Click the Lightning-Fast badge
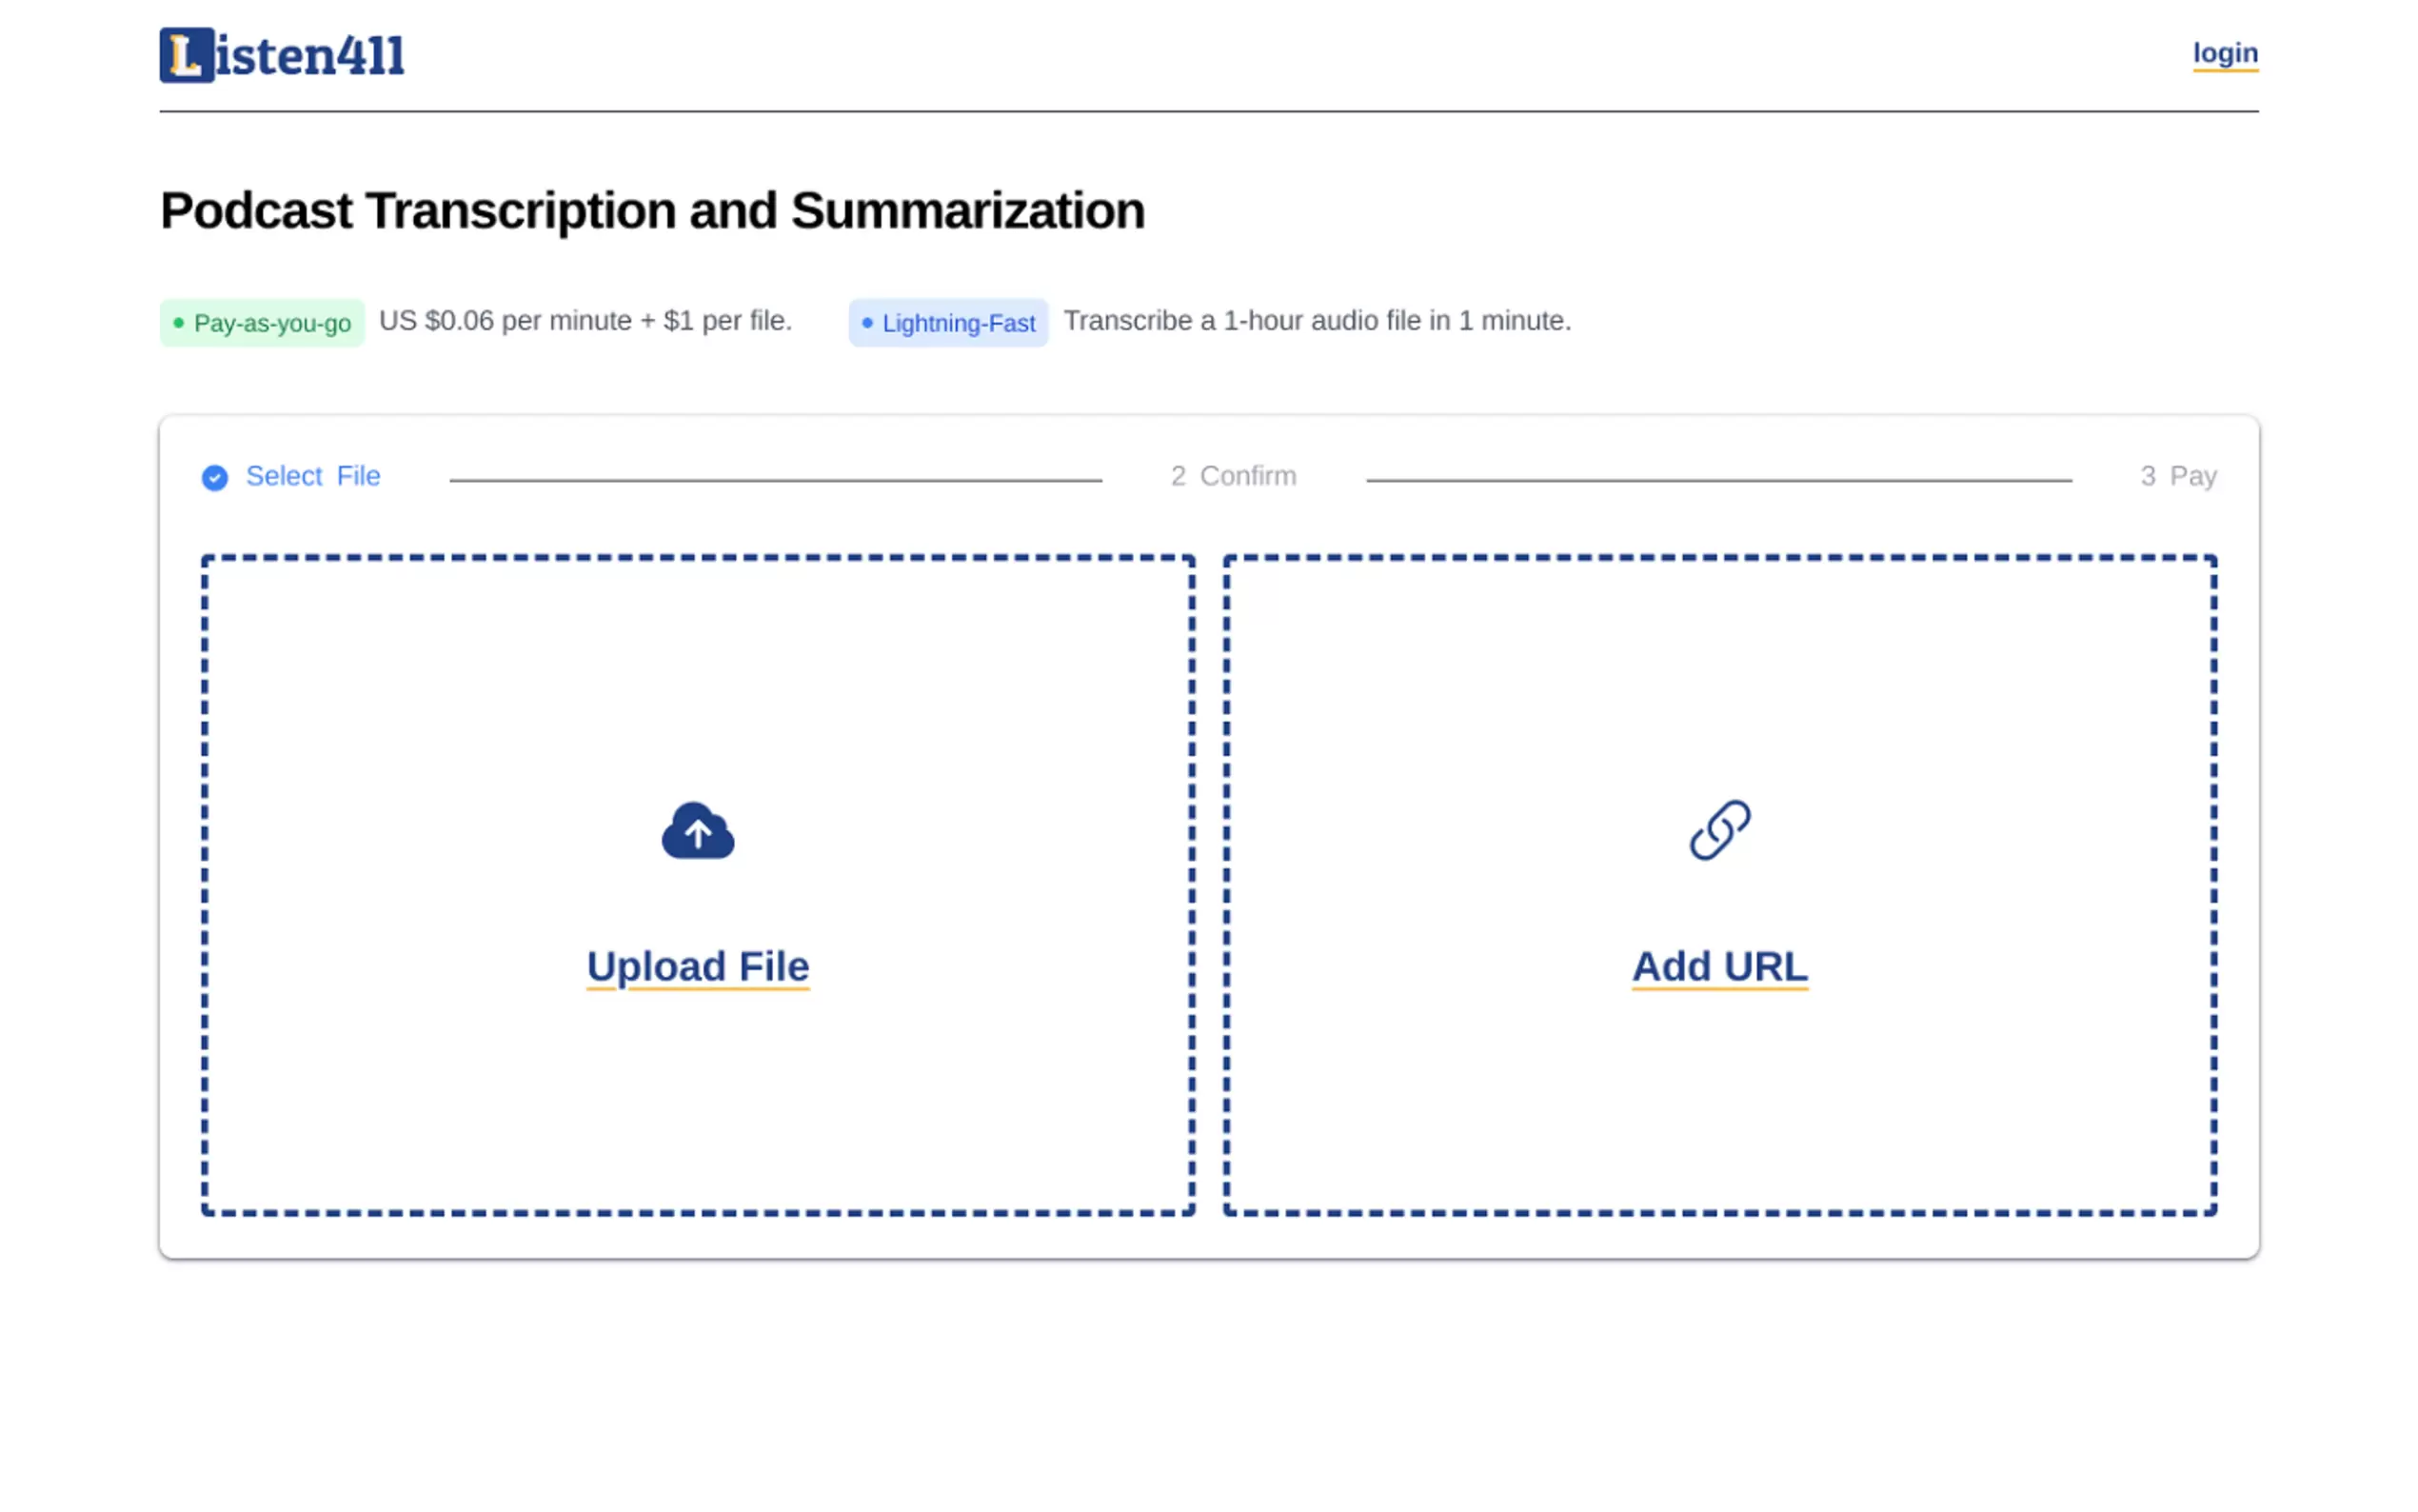Image resolution: width=2418 pixels, height=1512 pixels. point(948,322)
